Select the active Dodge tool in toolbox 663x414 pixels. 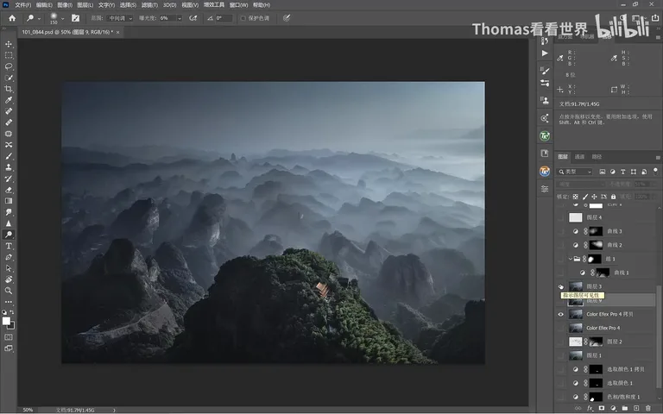[x=9, y=235]
